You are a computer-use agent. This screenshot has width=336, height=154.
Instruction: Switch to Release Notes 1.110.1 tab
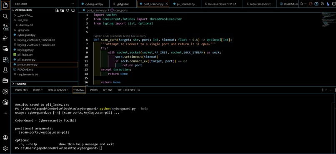222,4
